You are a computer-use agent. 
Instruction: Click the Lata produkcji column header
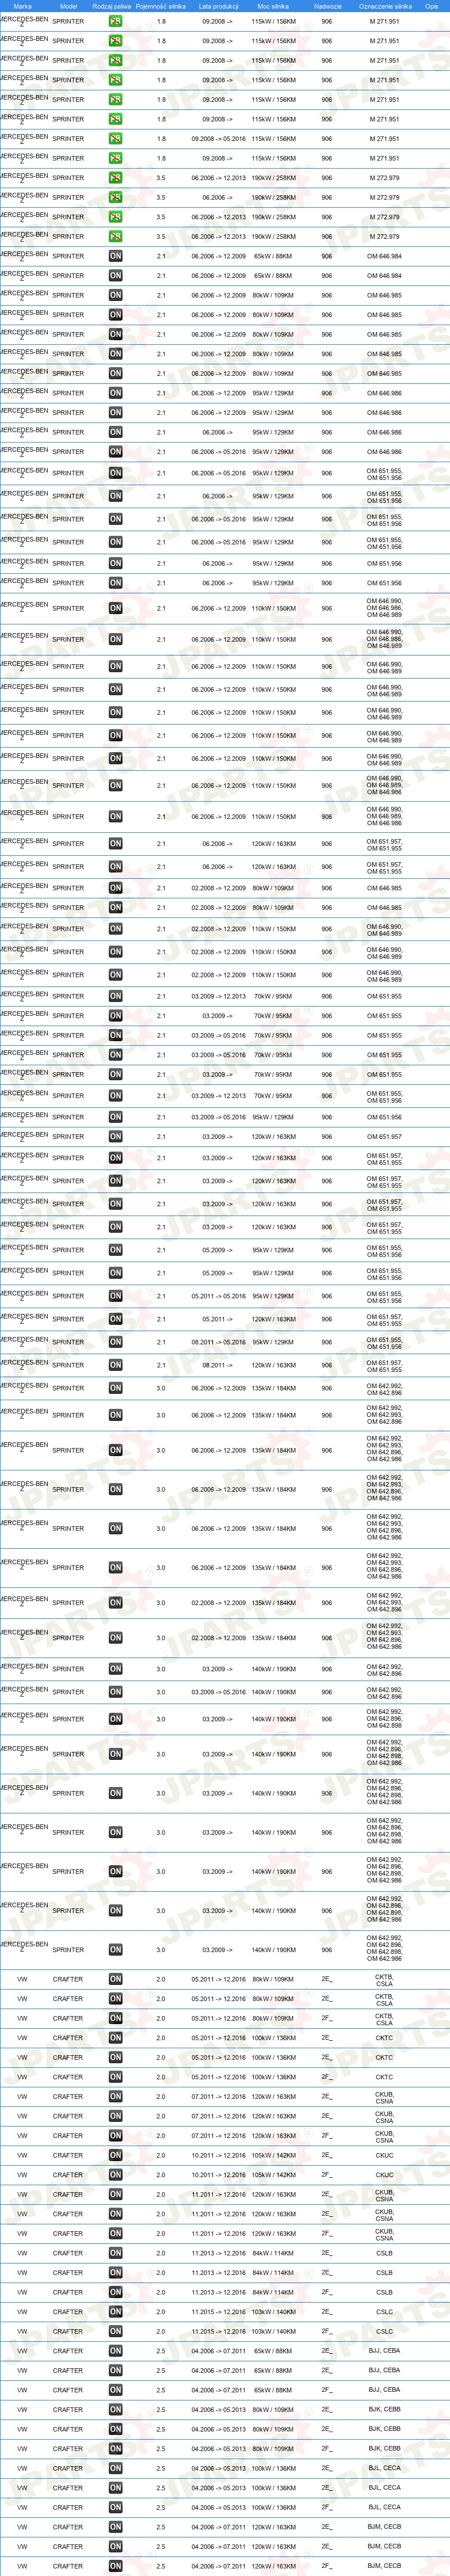(x=218, y=6)
